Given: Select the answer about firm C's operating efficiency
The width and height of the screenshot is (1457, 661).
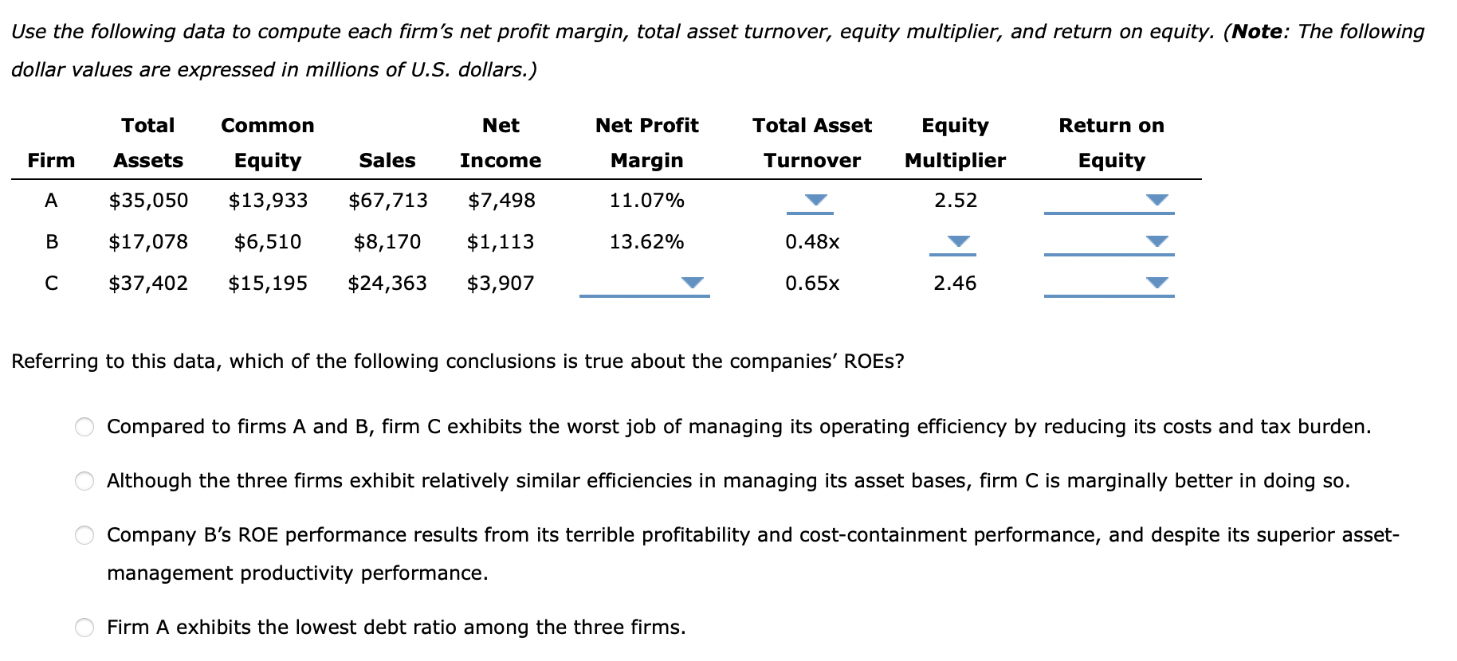Looking at the screenshot, I should tap(83, 428).
